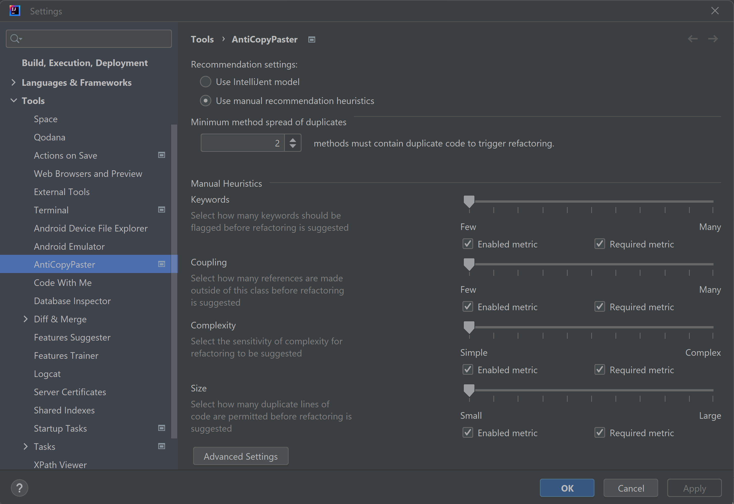Viewport: 734px width, 504px height.
Task: Click the help question mark icon
Action: (x=19, y=488)
